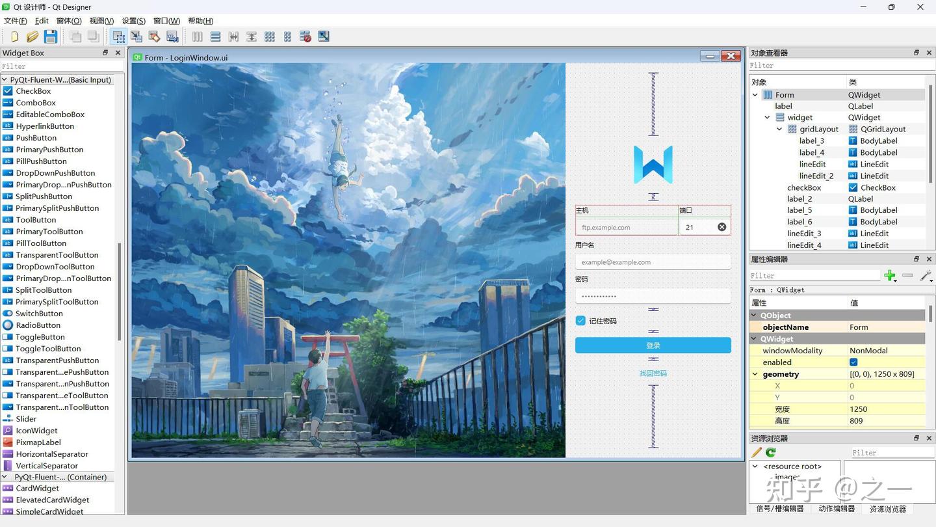Collapse the QObject section in property editor
The image size is (936, 527).
753,315
